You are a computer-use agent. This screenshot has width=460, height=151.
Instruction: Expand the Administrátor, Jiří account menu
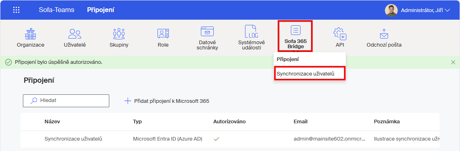pyautogui.click(x=425, y=10)
